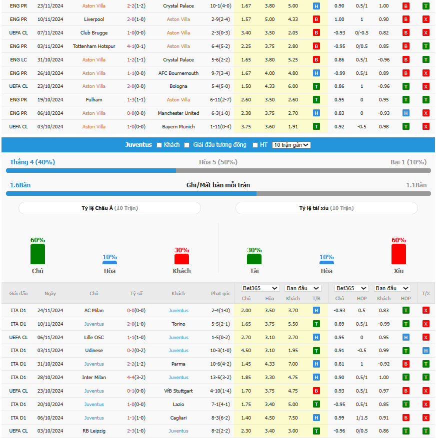Click the T/X column header
The height and width of the screenshot is (438, 436).
point(425,293)
